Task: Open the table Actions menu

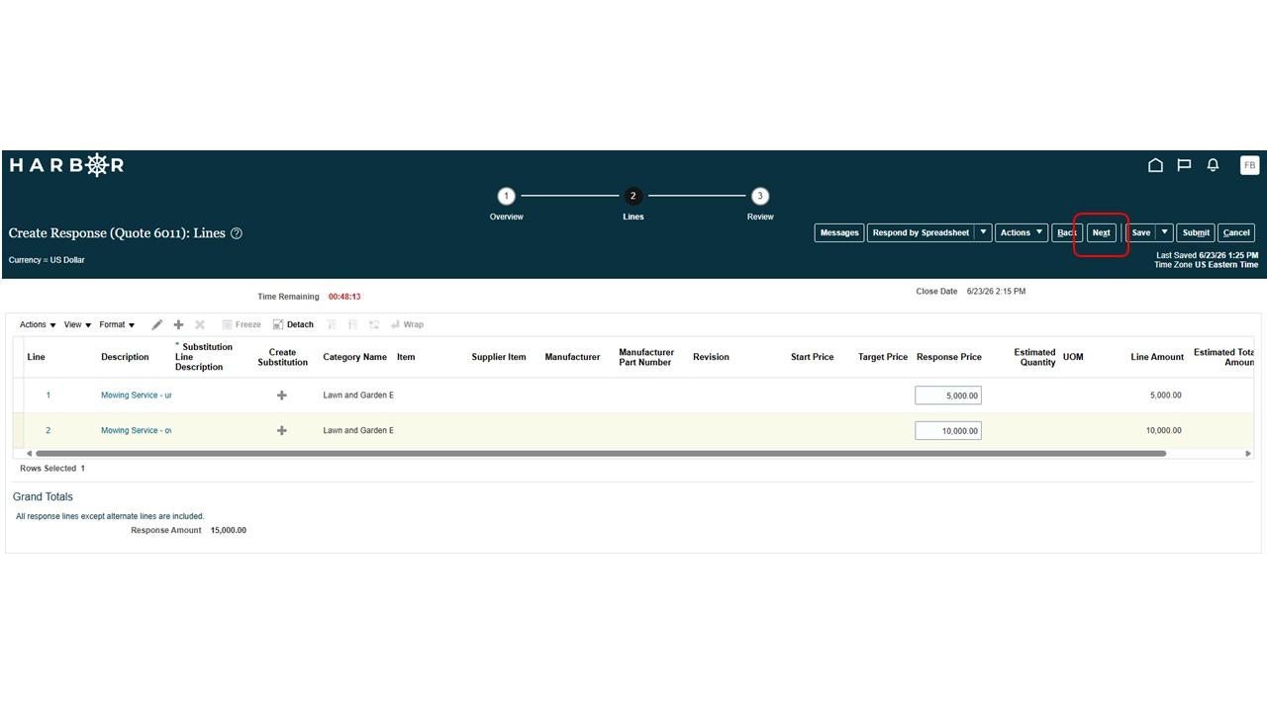Action: [38, 324]
